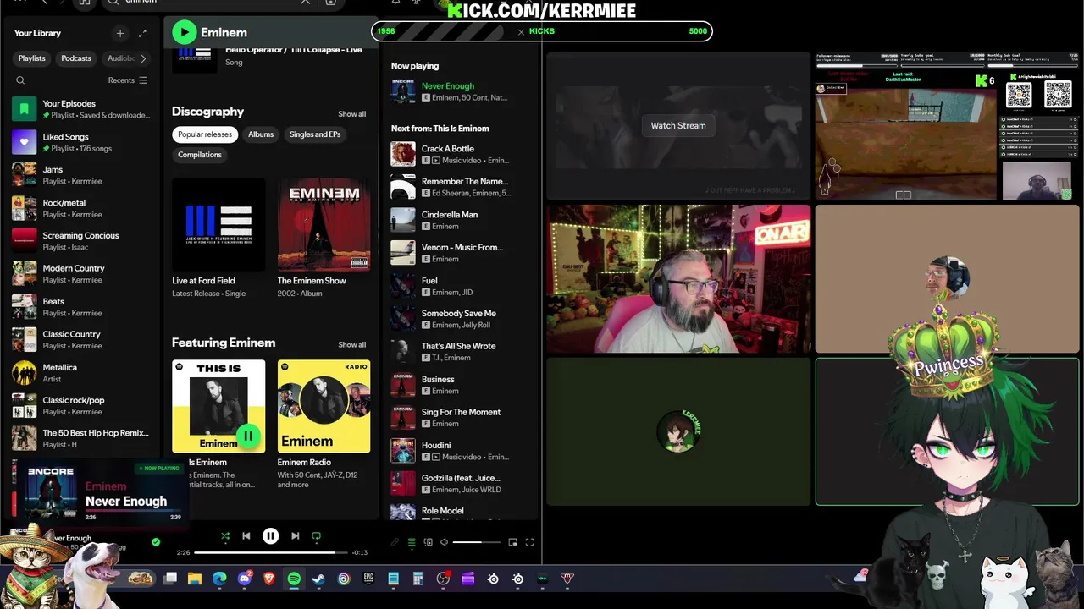Open Brave browser from the taskbar
The height and width of the screenshot is (609, 1084).
point(269,579)
